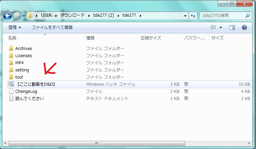Select the tool folder name
This screenshot has width=256, height=149.
pyautogui.click(x=19, y=77)
